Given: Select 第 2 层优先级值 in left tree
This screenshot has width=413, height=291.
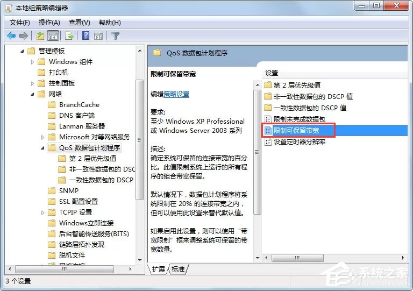Looking at the screenshot, I should (x=92, y=159).
